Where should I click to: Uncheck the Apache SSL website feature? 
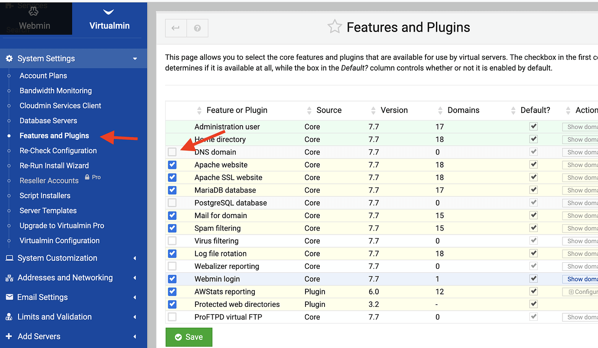(172, 177)
